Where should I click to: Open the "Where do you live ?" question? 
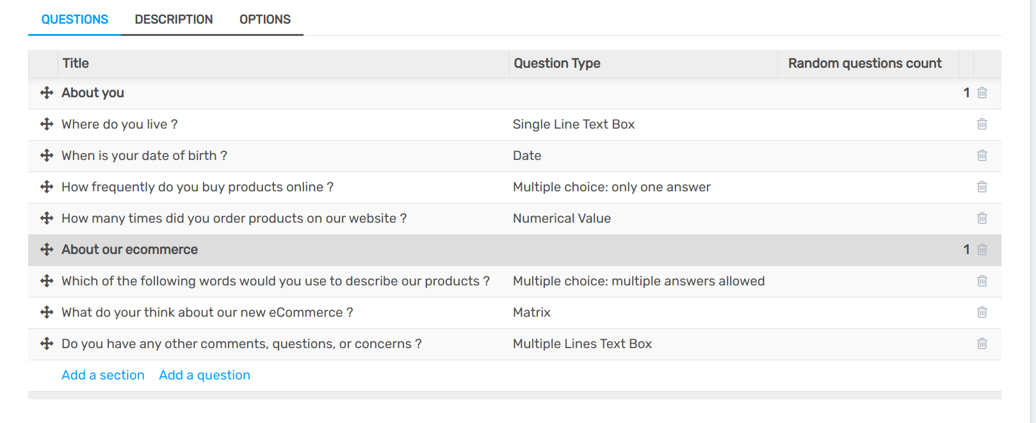[120, 124]
